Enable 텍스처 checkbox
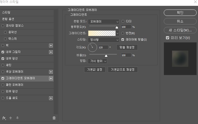 tap(5, 39)
